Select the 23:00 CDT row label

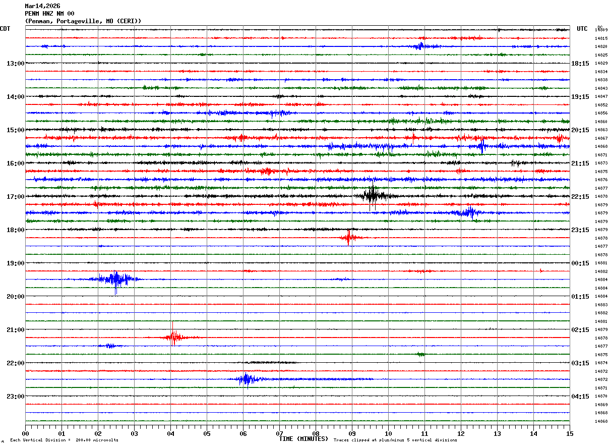(15, 396)
